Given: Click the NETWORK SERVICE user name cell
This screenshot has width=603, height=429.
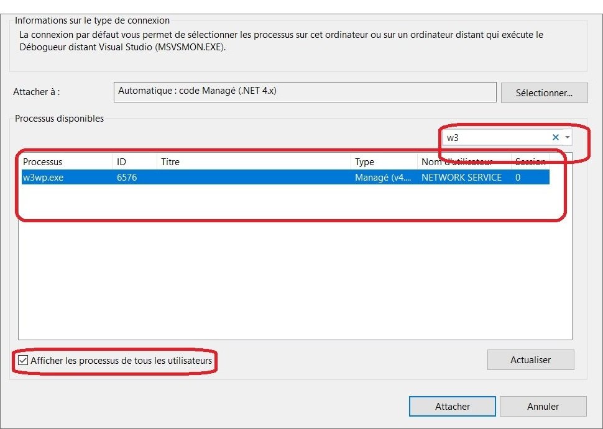Looking at the screenshot, I should (461, 178).
